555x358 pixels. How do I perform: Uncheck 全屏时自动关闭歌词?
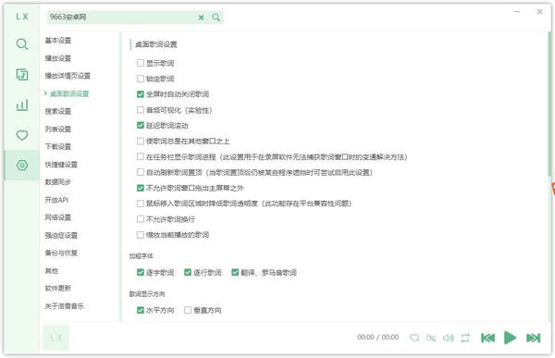pyautogui.click(x=141, y=94)
